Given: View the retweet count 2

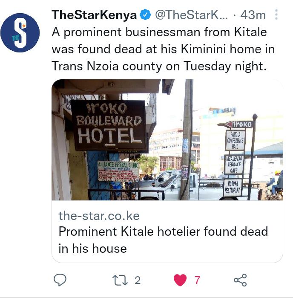Looking at the screenshot, I should [138, 280].
